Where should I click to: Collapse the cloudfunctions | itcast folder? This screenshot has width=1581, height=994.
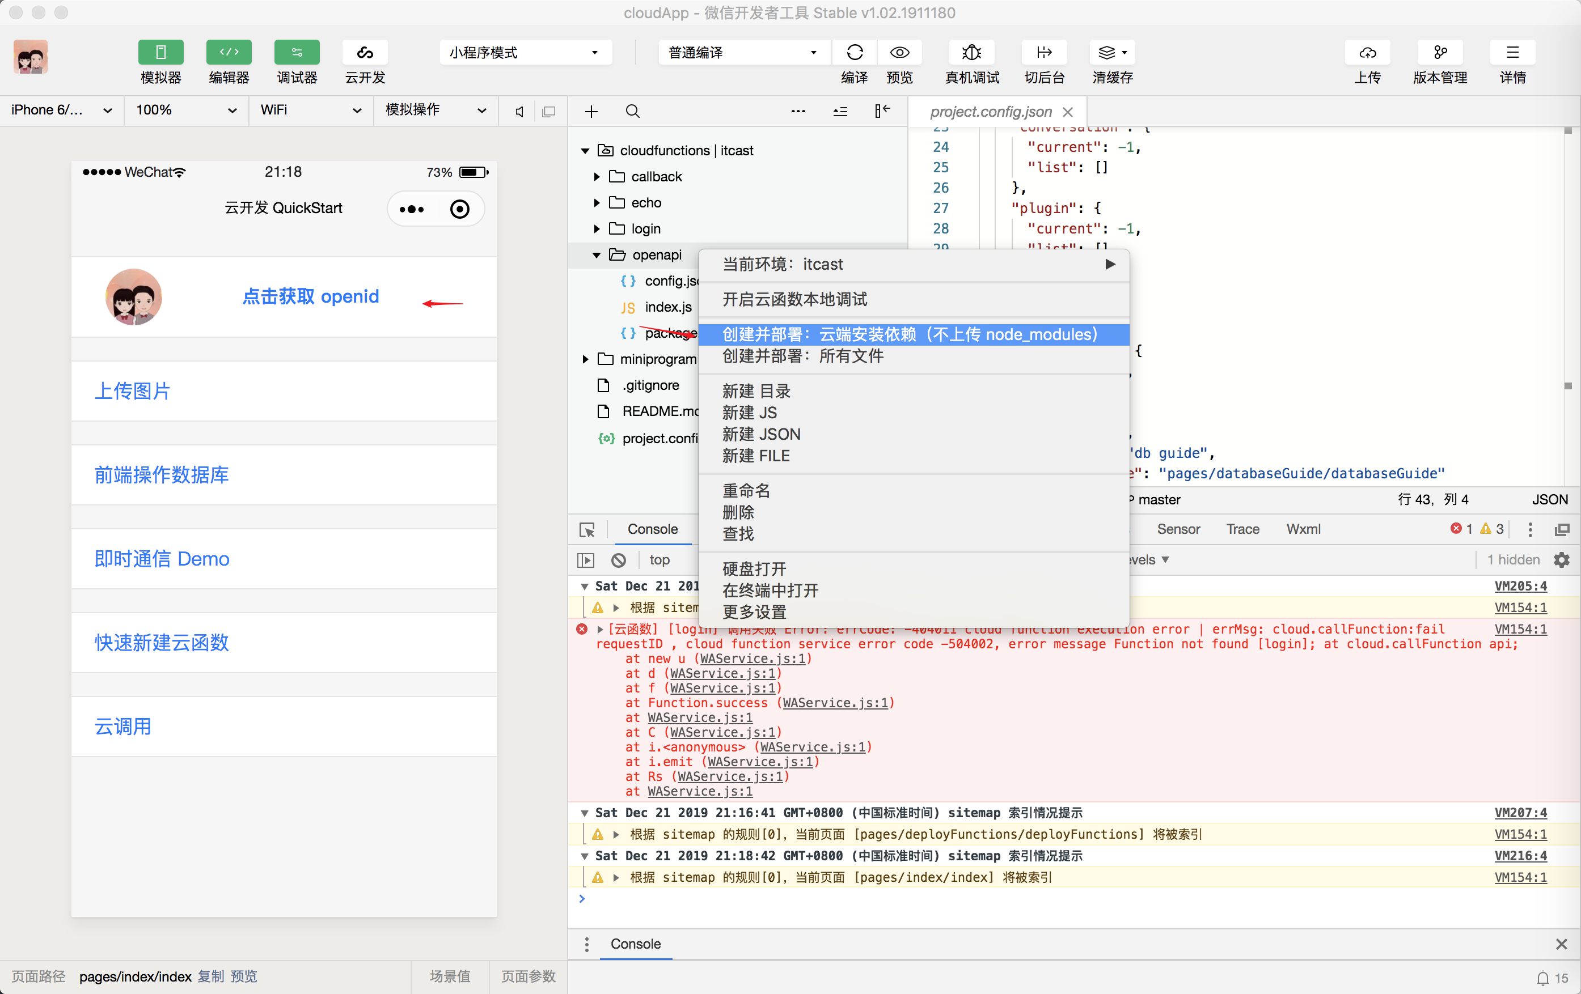pos(585,151)
